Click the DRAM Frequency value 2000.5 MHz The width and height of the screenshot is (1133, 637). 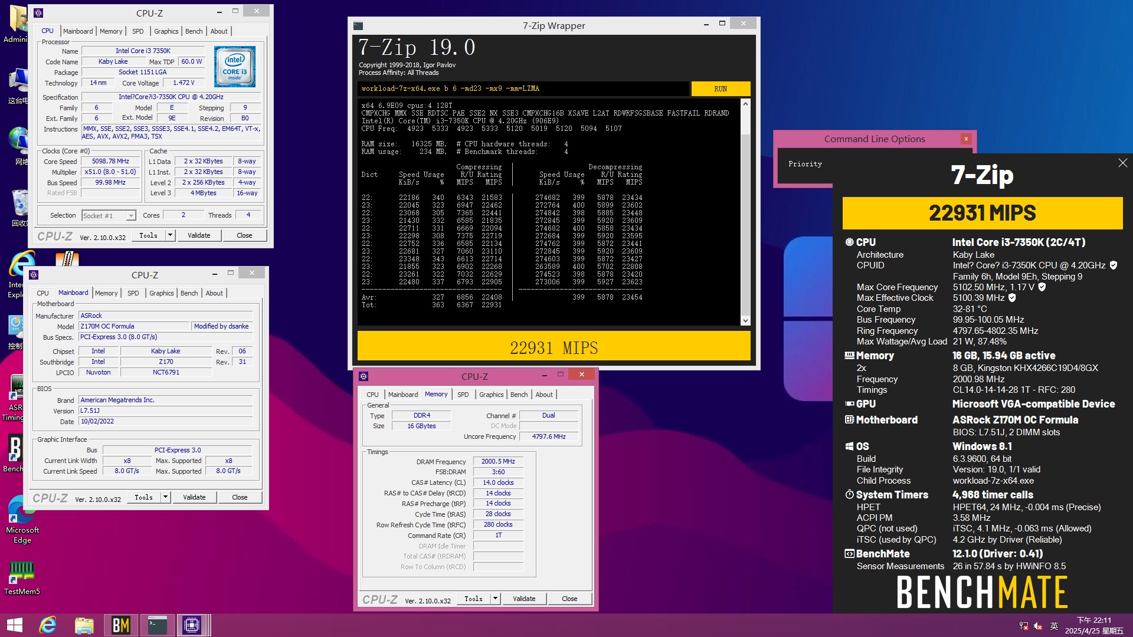498,461
